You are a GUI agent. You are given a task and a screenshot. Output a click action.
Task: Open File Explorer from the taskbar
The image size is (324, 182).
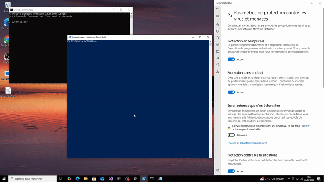(86, 179)
